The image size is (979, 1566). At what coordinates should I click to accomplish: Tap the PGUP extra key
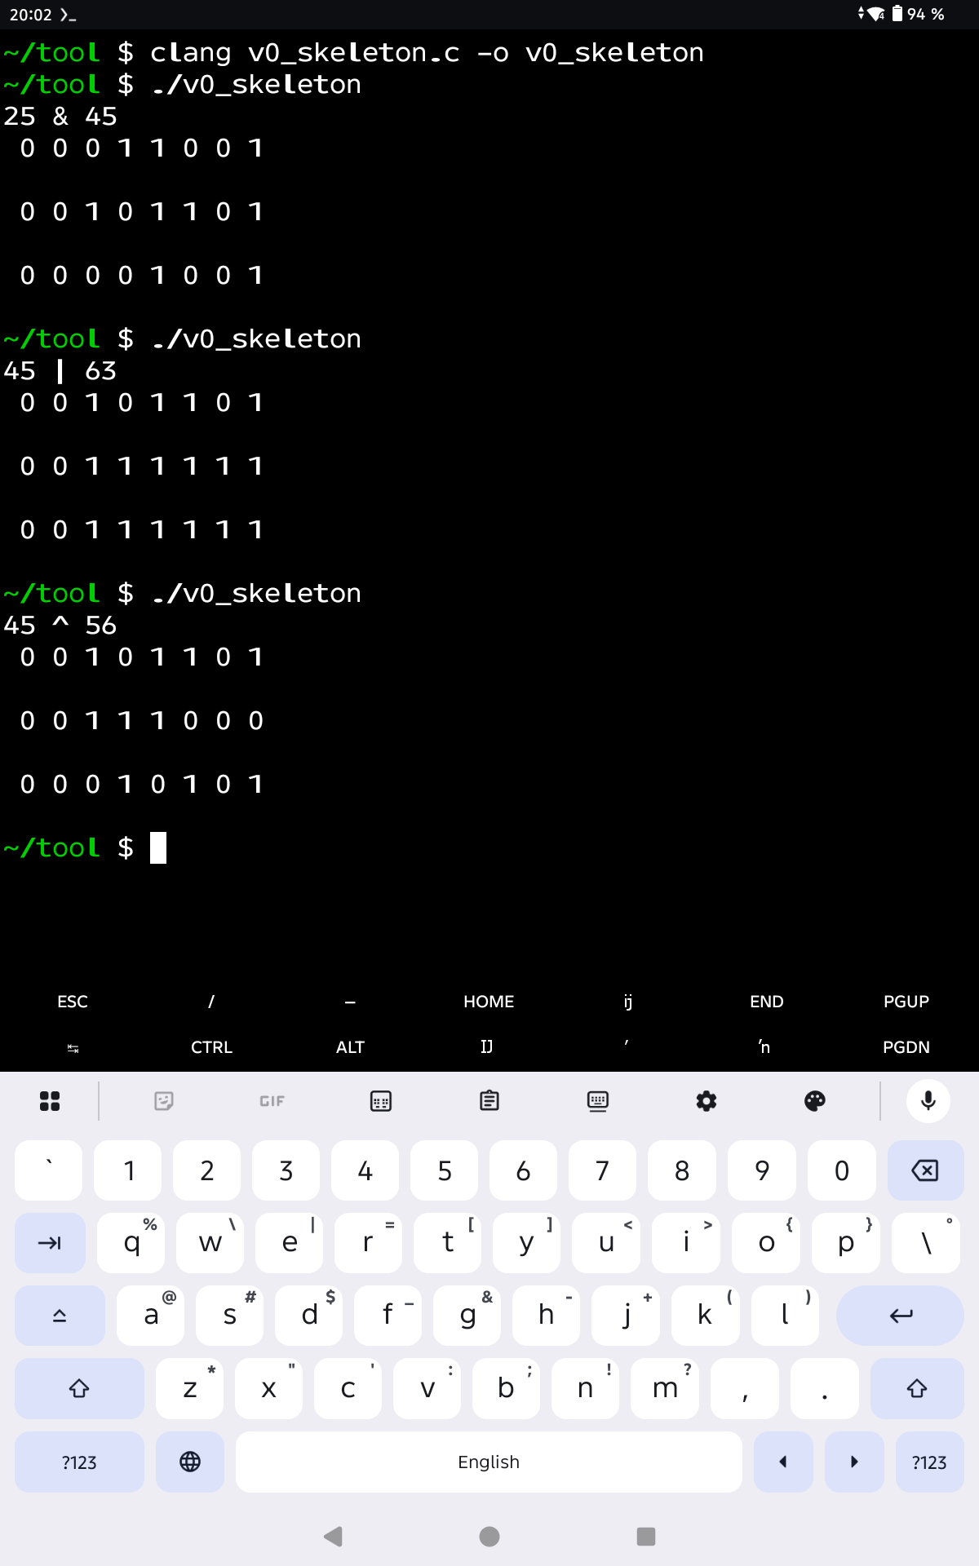tap(906, 1002)
